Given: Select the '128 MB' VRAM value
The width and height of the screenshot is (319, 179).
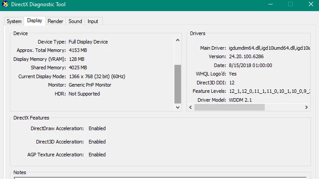Looking at the screenshot, I should (77, 59).
